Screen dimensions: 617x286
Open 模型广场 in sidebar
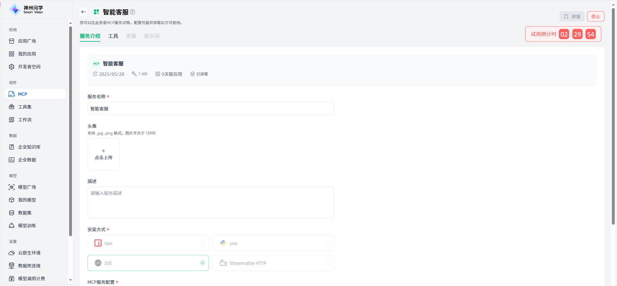click(x=27, y=187)
